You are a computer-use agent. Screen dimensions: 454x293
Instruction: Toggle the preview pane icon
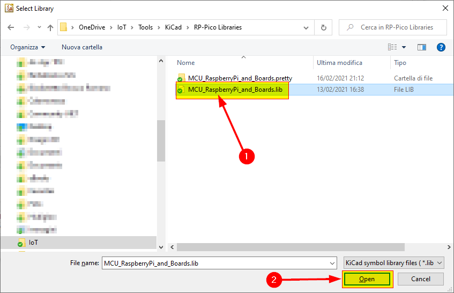pos(422,47)
